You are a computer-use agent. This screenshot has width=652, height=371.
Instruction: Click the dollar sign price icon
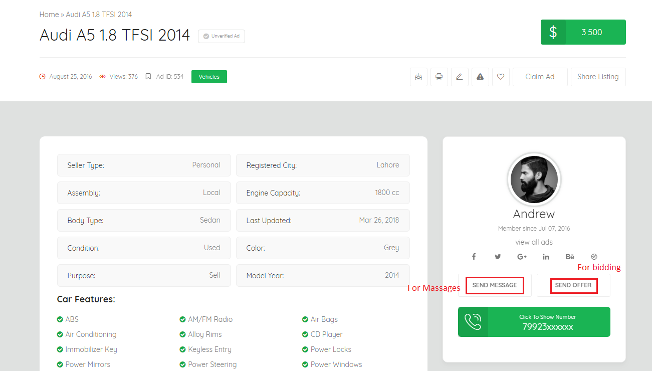click(x=553, y=32)
